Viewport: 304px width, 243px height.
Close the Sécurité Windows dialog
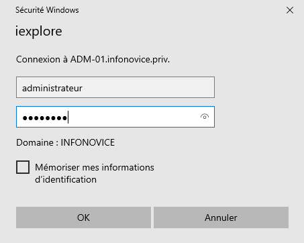(290, 10)
